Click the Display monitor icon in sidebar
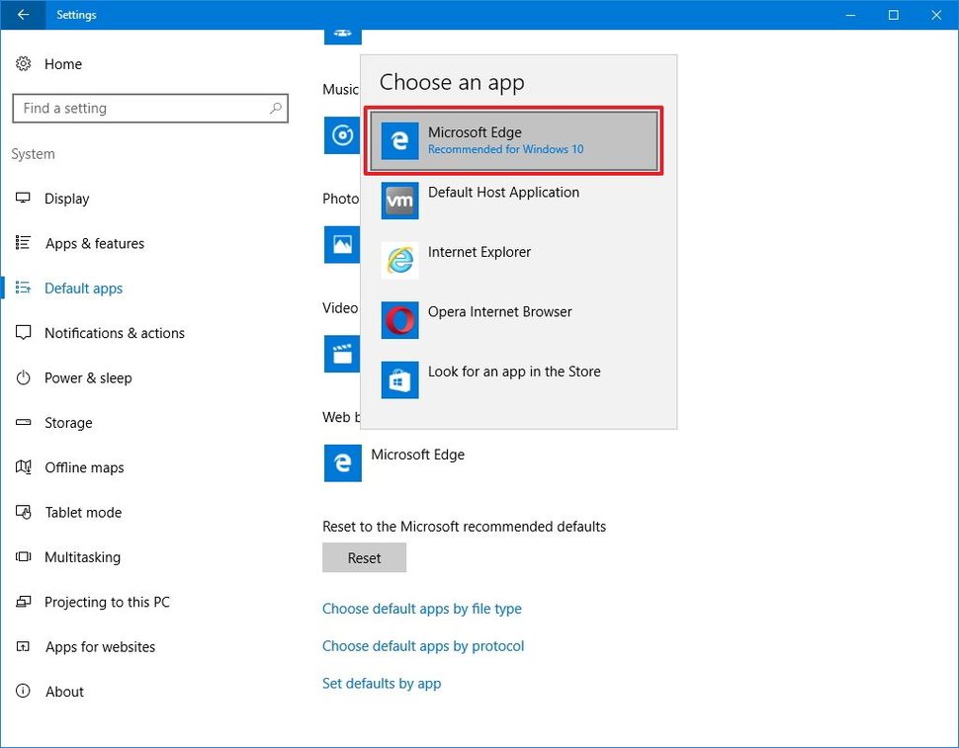The height and width of the screenshot is (748, 959). [x=23, y=198]
